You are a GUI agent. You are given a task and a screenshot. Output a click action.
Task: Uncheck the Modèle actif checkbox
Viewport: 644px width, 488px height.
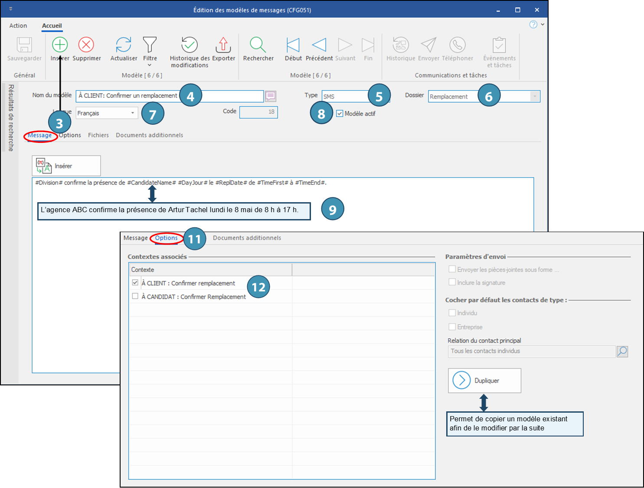340,113
